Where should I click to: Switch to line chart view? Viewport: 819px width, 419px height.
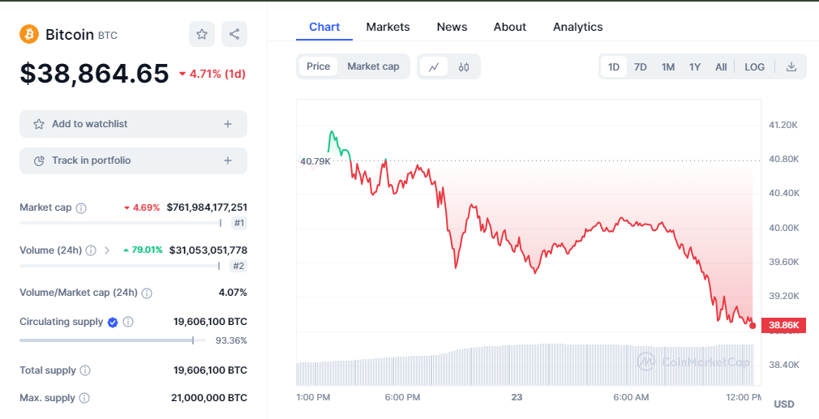(434, 66)
